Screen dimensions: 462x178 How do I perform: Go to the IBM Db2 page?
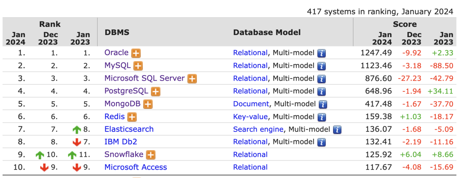point(121,142)
